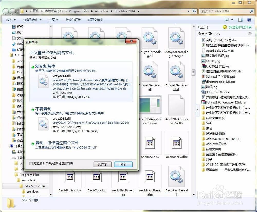Screen dimensions: 257x212
Task: Click Program Files in address breadcrumb
Action: [x=79, y=11]
